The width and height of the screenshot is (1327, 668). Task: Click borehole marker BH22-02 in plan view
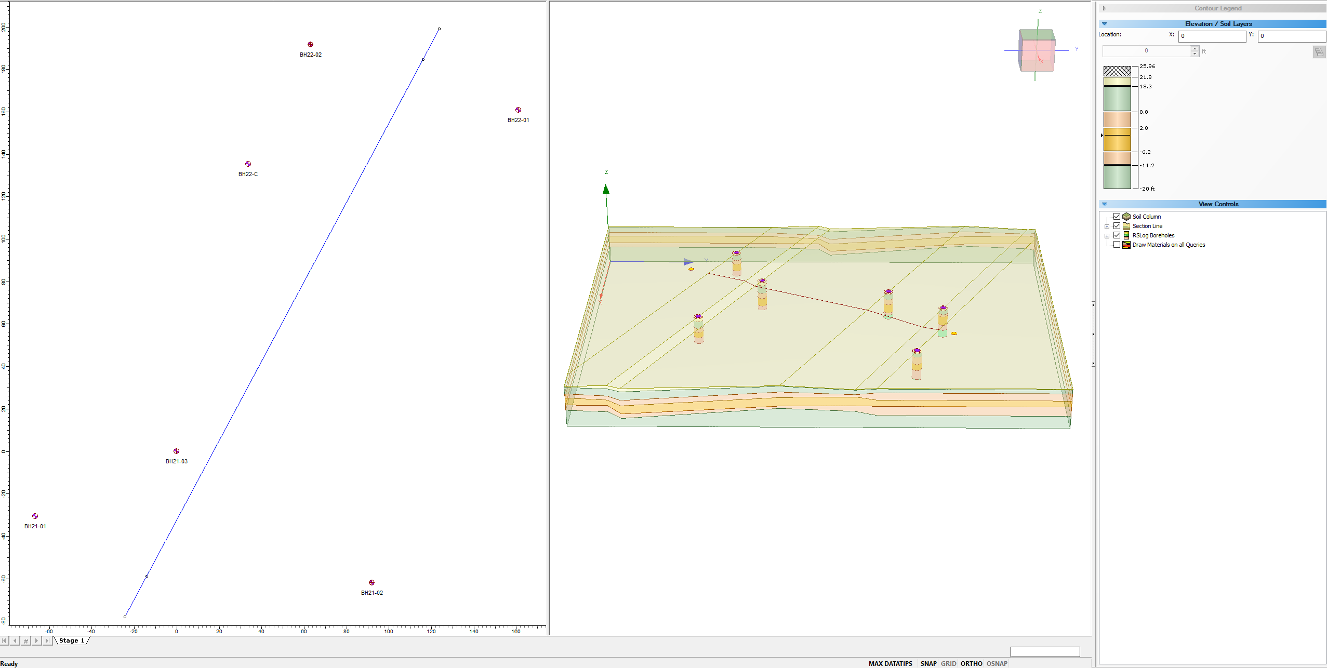[x=310, y=45]
